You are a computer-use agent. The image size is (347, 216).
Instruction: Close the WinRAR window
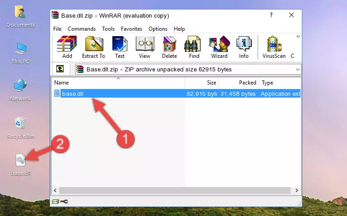[291, 15]
